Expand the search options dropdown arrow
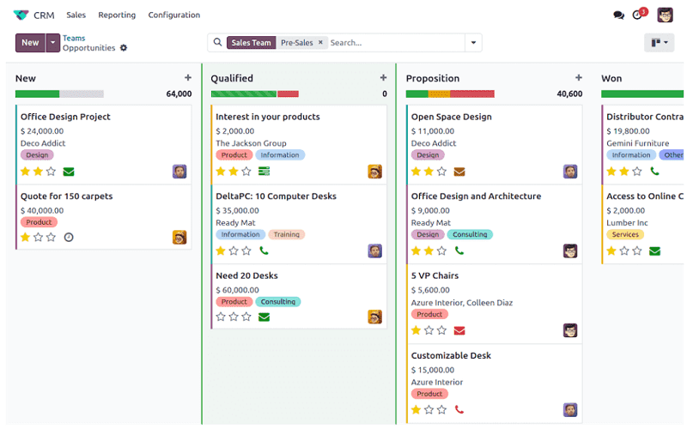The image size is (687, 429). tap(474, 42)
